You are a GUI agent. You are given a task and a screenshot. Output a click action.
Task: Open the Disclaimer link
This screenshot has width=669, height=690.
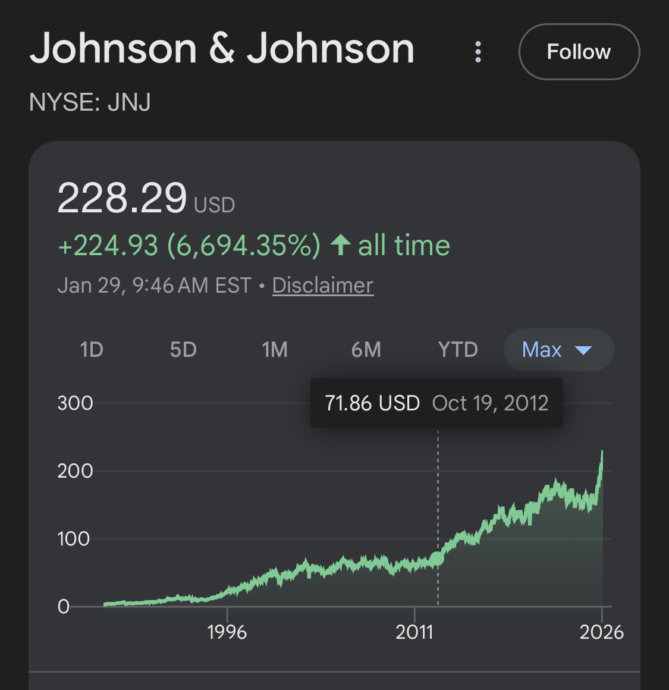pyautogui.click(x=322, y=286)
